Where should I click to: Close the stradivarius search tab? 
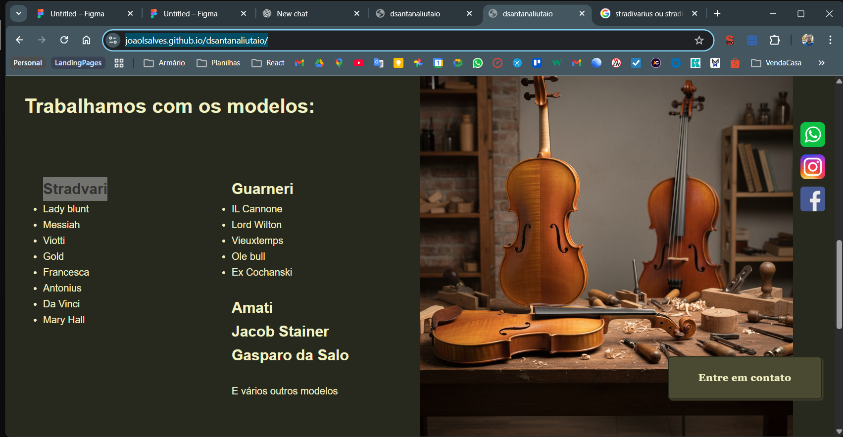[x=694, y=14]
